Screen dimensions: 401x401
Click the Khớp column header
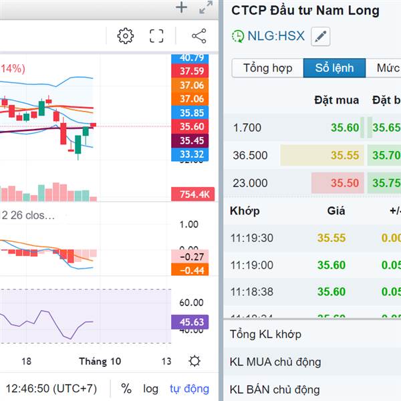pyautogui.click(x=245, y=211)
